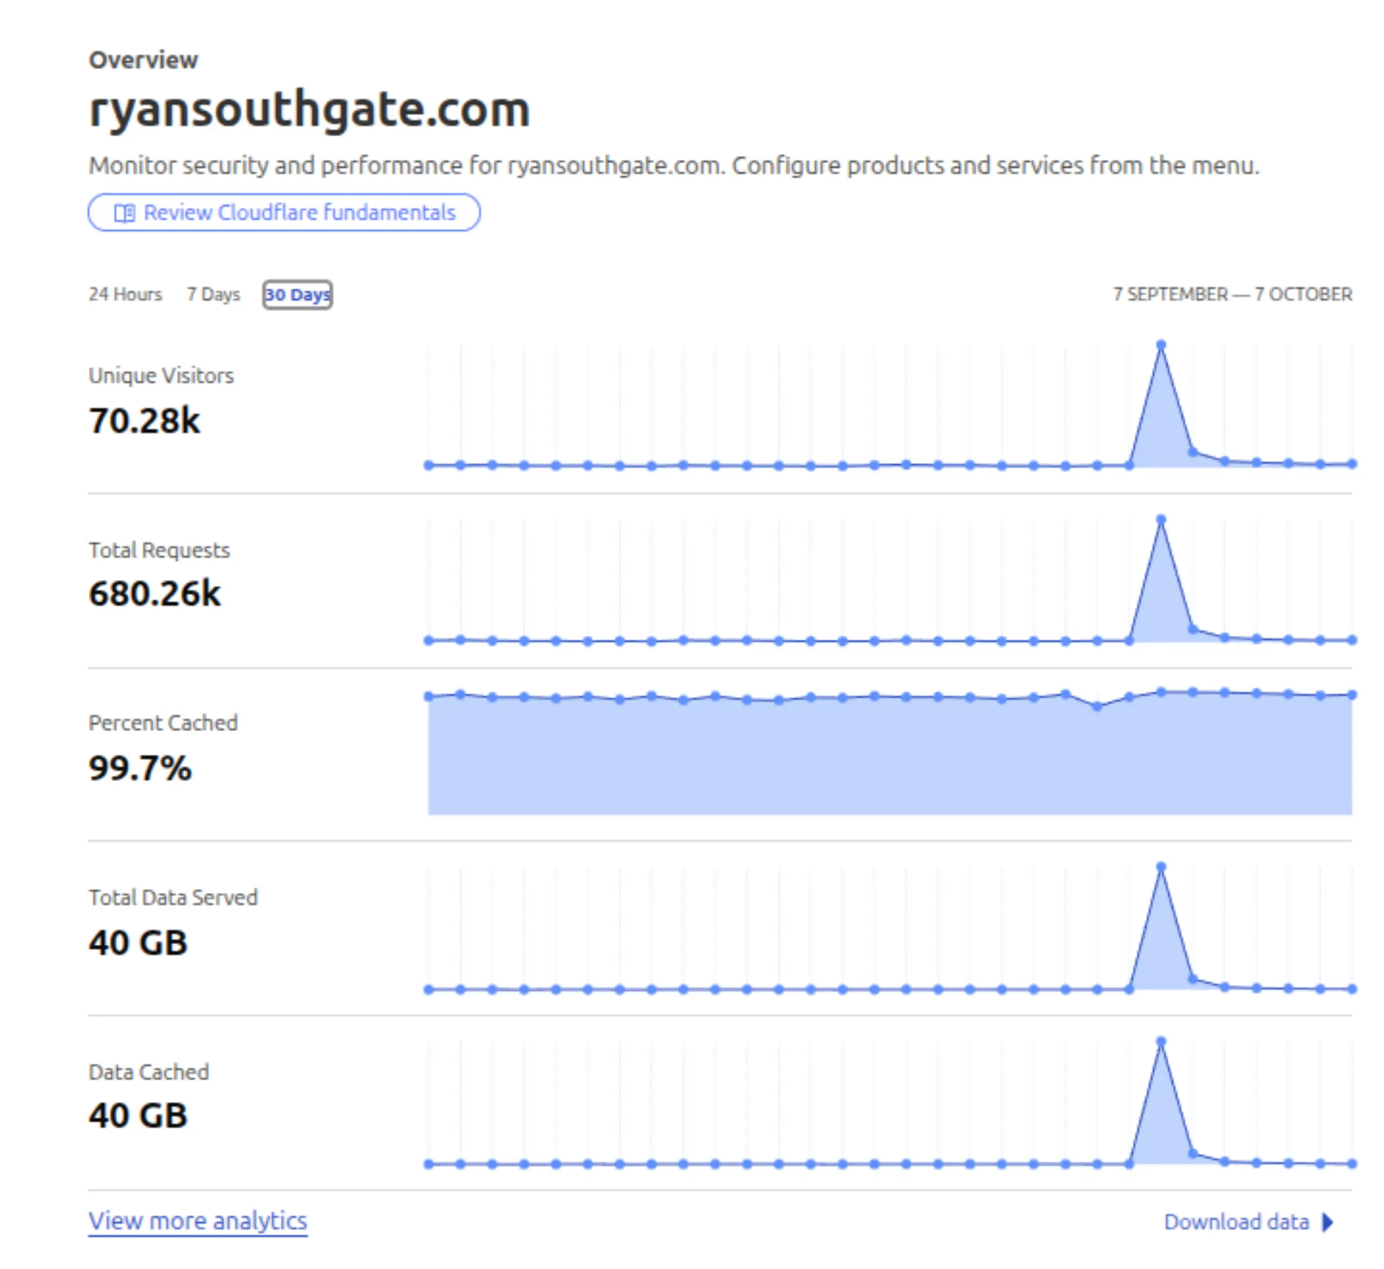
Task: Click the first data point on Unique Visitors chart
Action: 428,465
